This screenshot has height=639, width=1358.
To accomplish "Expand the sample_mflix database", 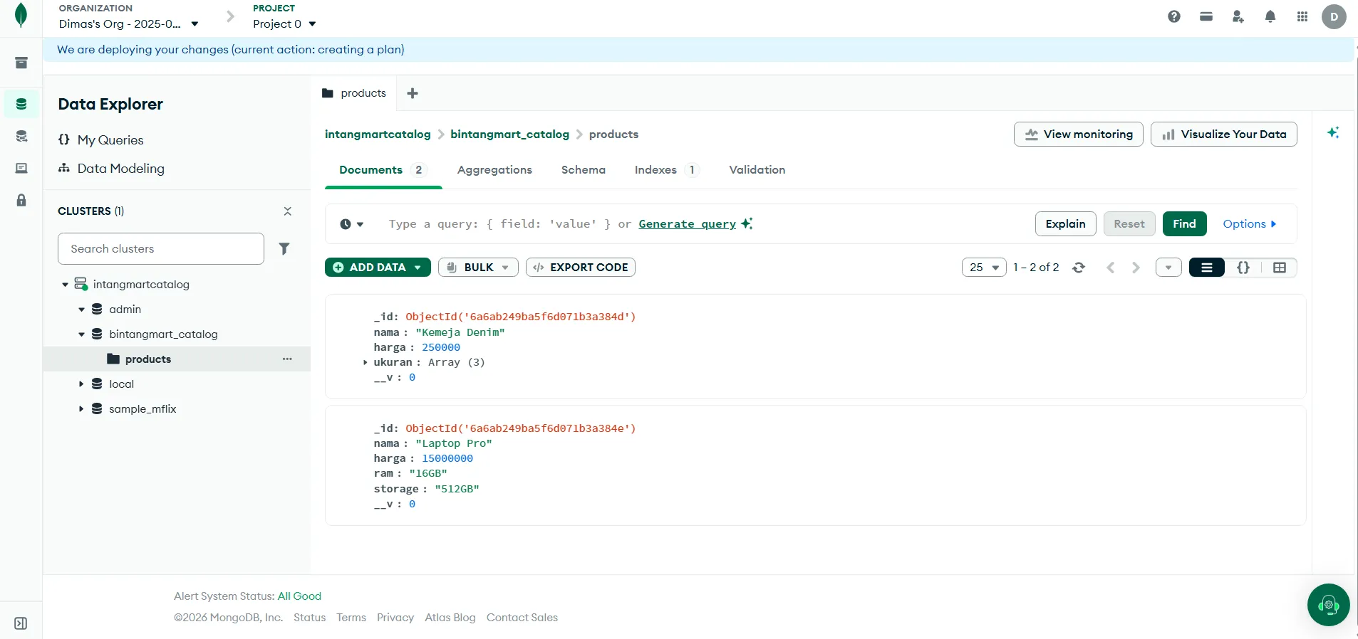I will point(81,409).
